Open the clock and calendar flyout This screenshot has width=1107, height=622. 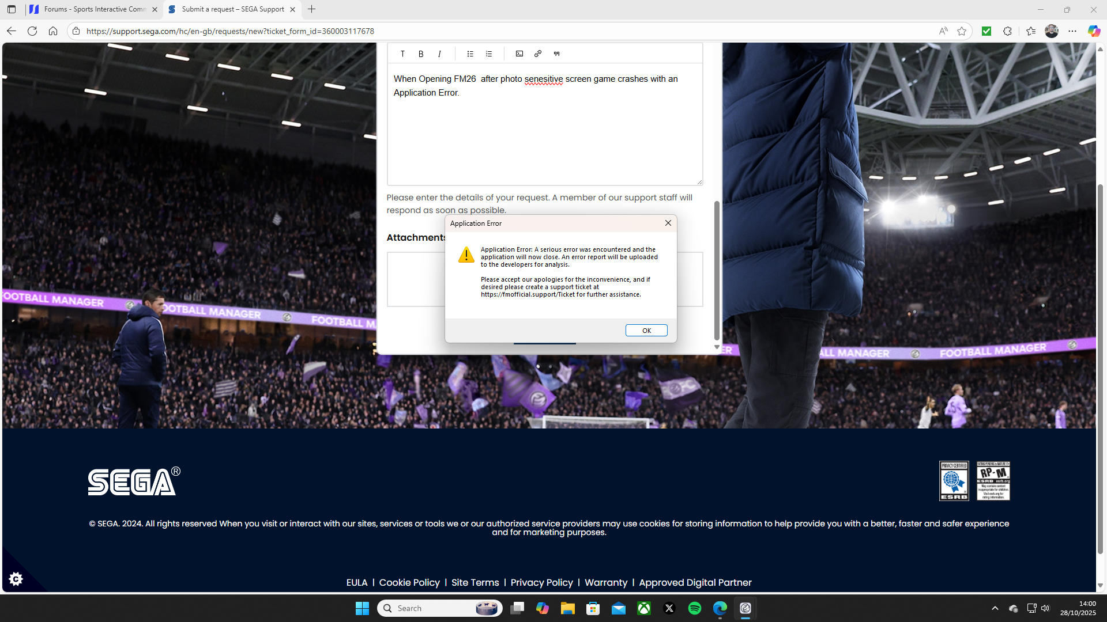1078,608
